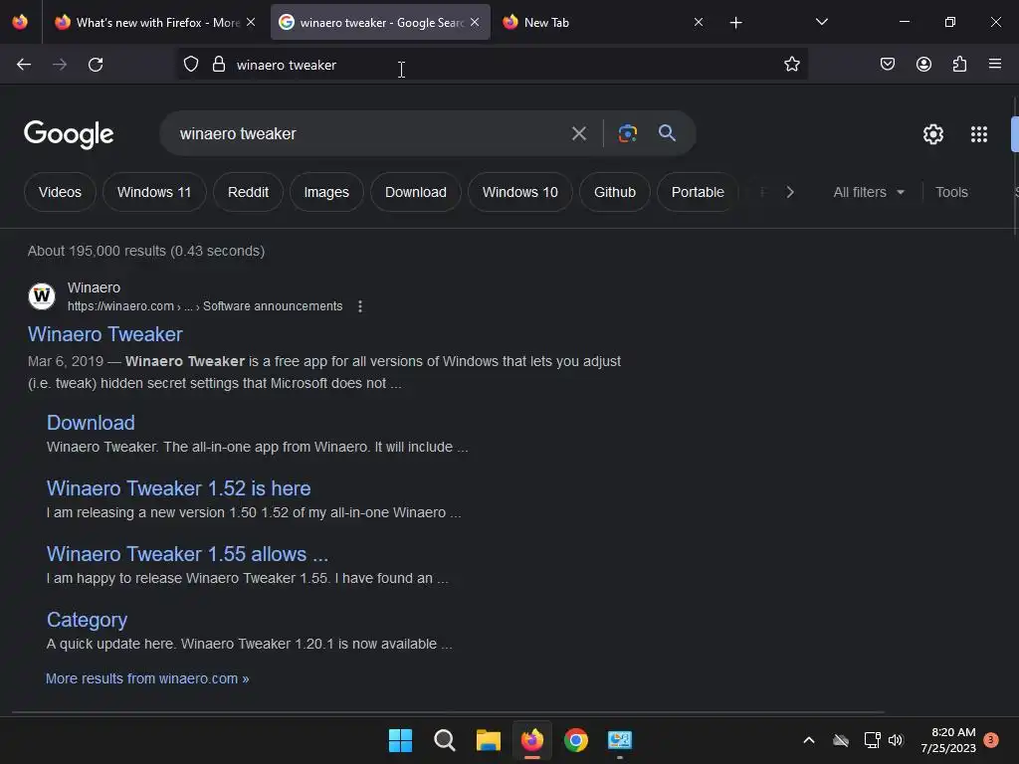Show hidden system tray icons
The image size is (1019, 764).
[x=809, y=740]
